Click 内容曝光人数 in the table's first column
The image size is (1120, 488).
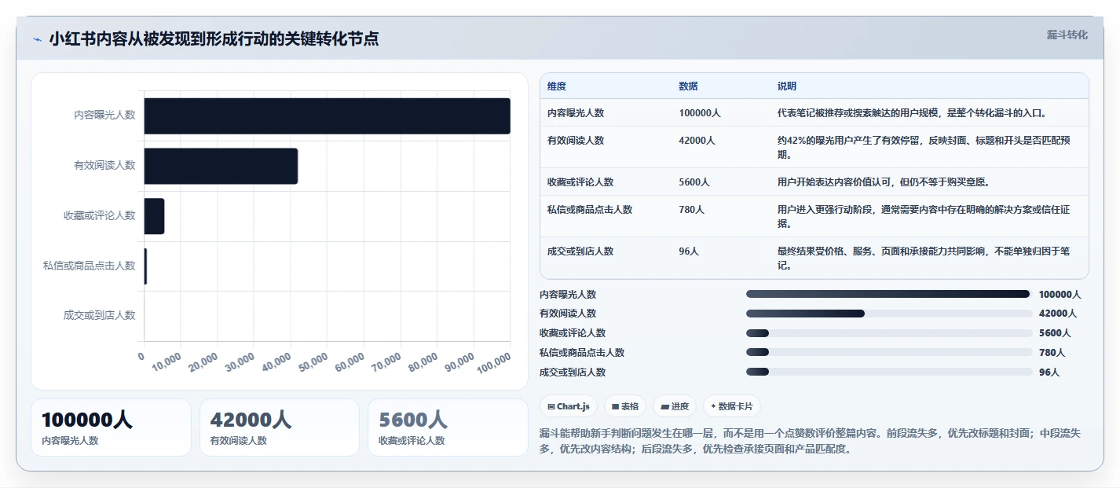click(576, 113)
